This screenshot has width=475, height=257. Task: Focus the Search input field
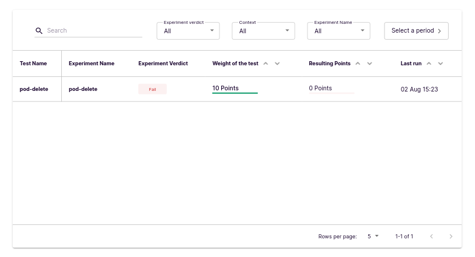pos(93,31)
